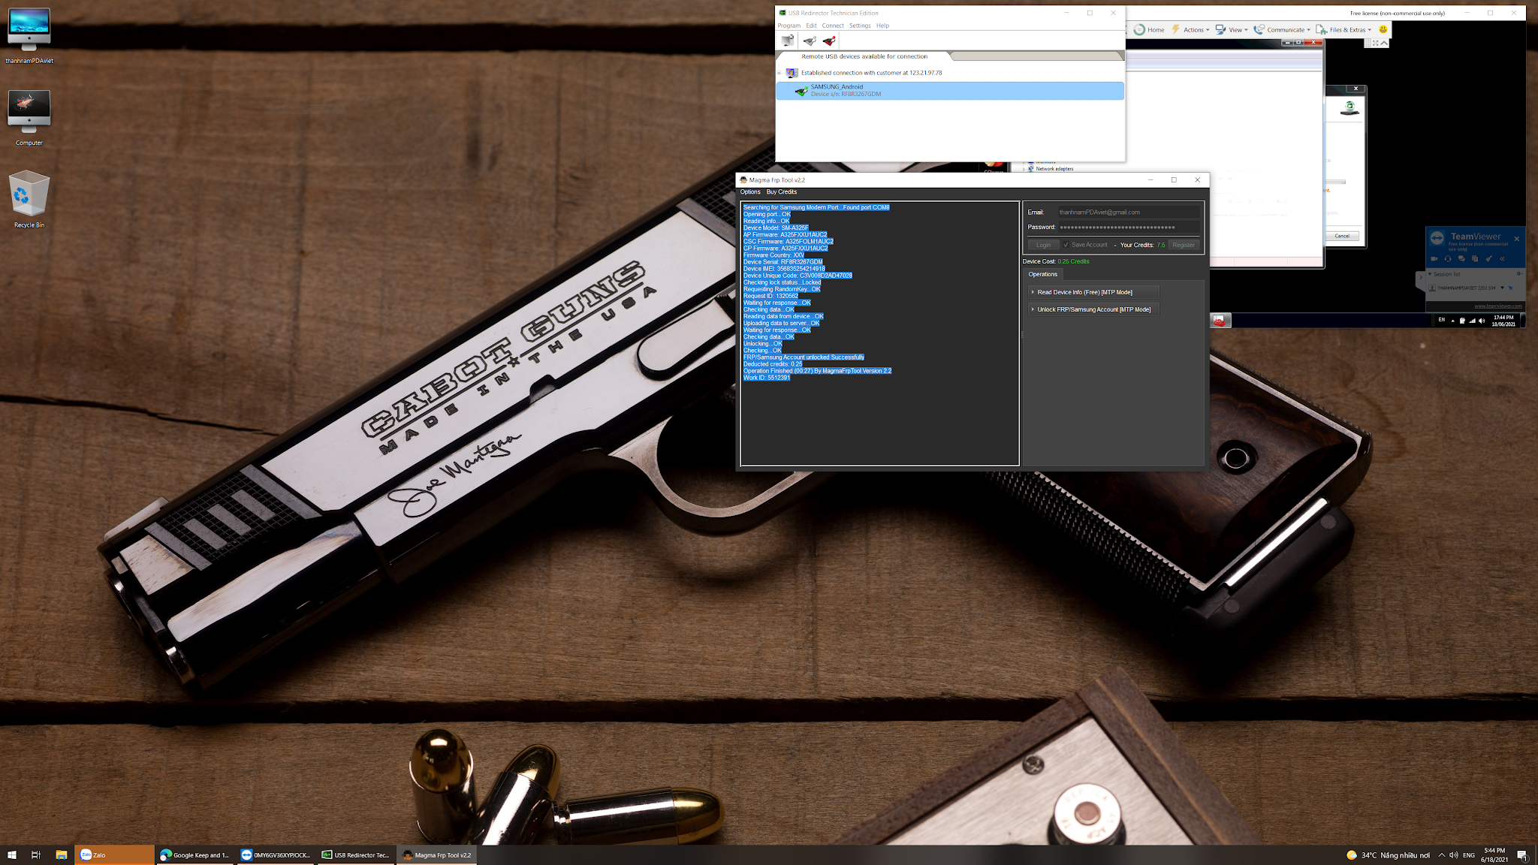1538x865 pixels.
Task: Click the grey connect USB device toolbar icon
Action: 810,41
